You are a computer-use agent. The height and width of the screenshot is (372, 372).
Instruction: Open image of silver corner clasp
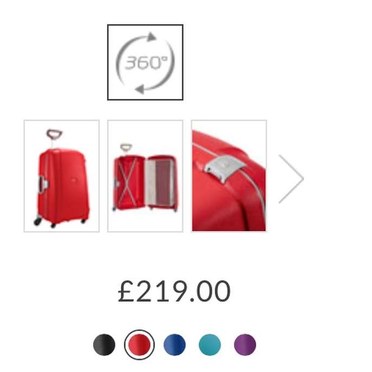click(229, 176)
